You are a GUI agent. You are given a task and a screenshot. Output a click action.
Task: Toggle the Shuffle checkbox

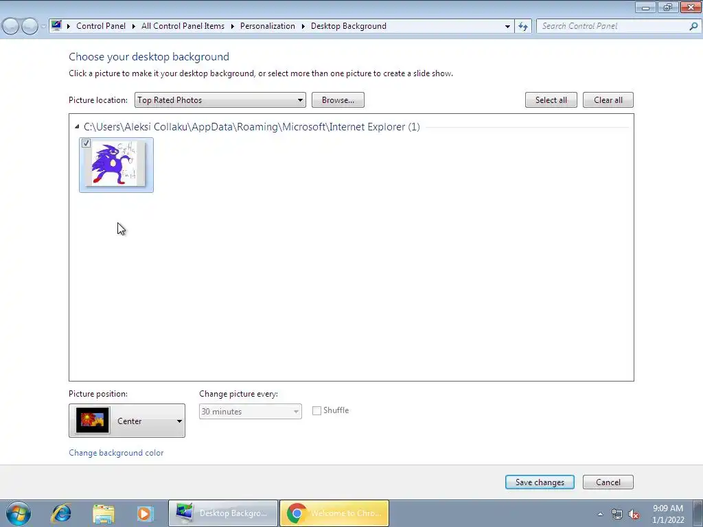point(316,410)
